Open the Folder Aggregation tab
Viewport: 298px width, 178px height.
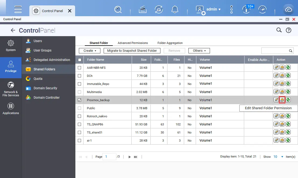pyautogui.click(x=170, y=43)
